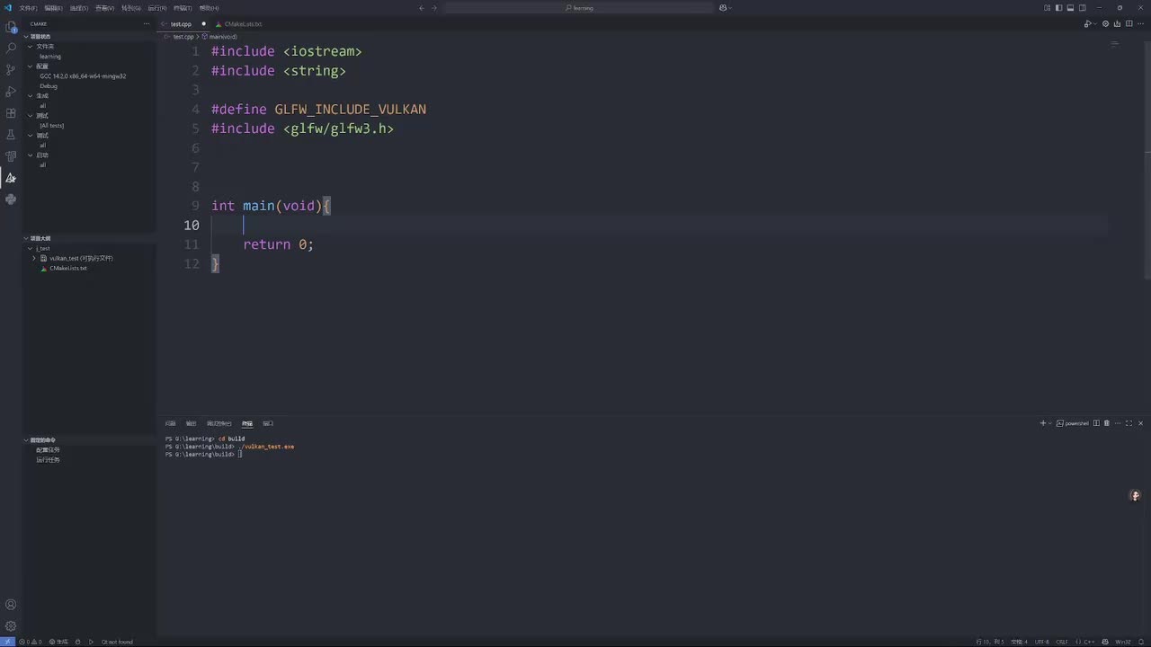Click the status bar launch play icon
1151x647 pixels.
tap(92, 642)
